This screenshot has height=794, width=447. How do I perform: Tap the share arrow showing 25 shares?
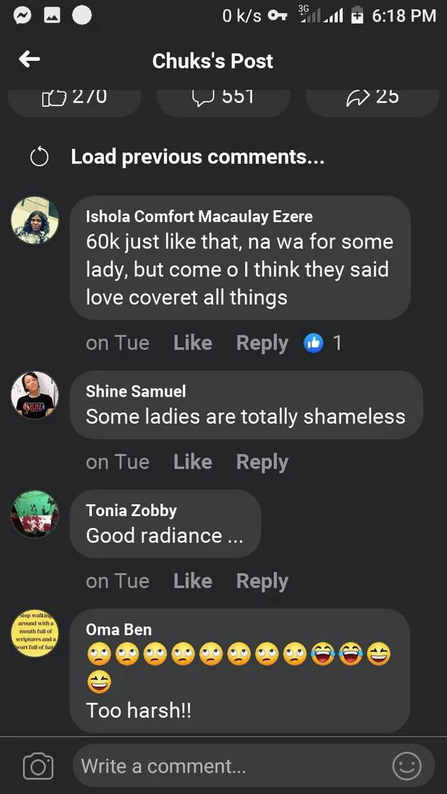372,98
